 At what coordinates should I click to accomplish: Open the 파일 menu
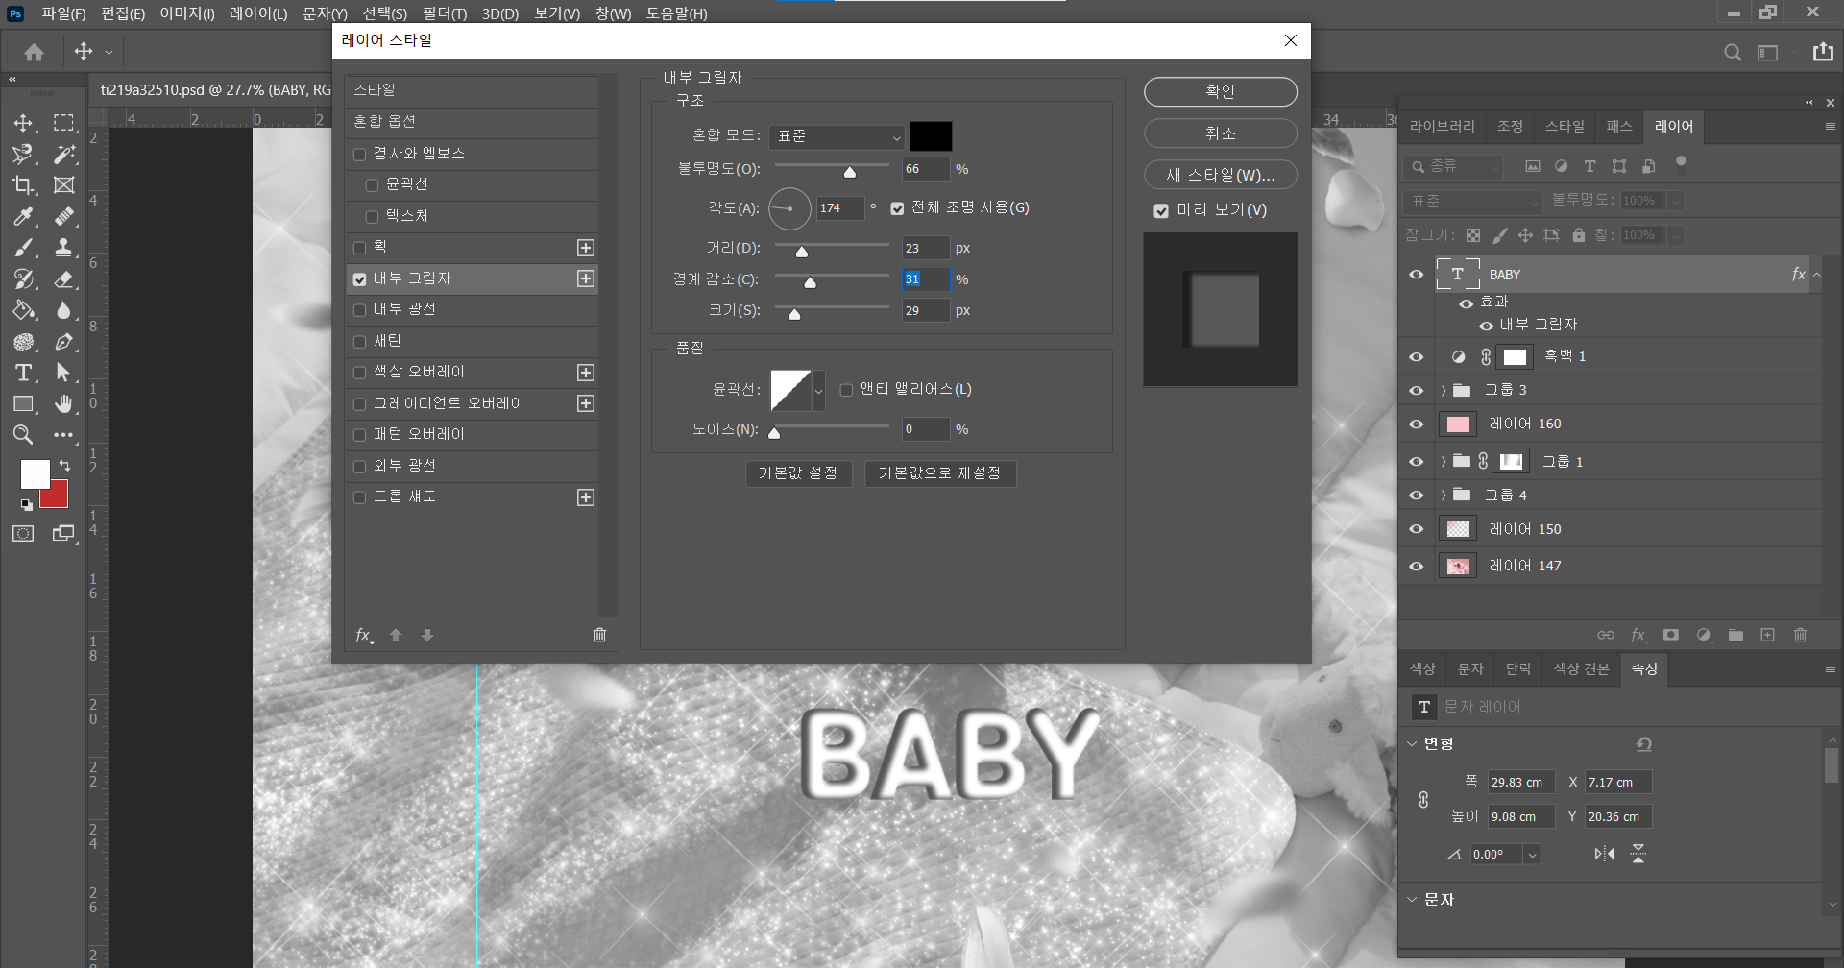[x=63, y=13]
